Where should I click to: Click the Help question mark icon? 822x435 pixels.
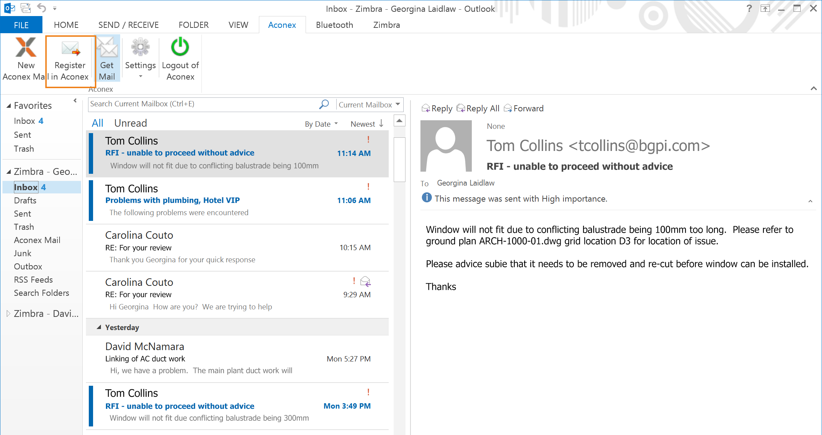tap(749, 8)
